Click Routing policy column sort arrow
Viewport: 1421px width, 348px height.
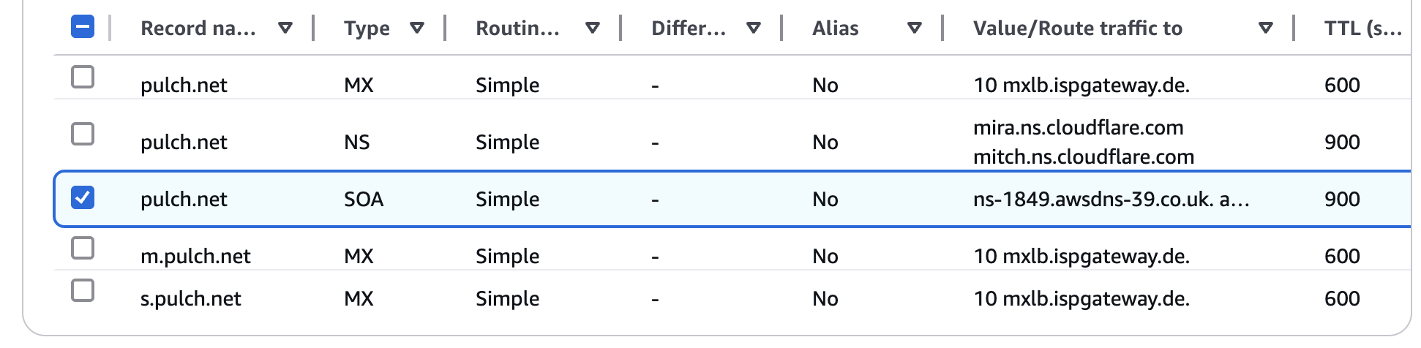(593, 29)
